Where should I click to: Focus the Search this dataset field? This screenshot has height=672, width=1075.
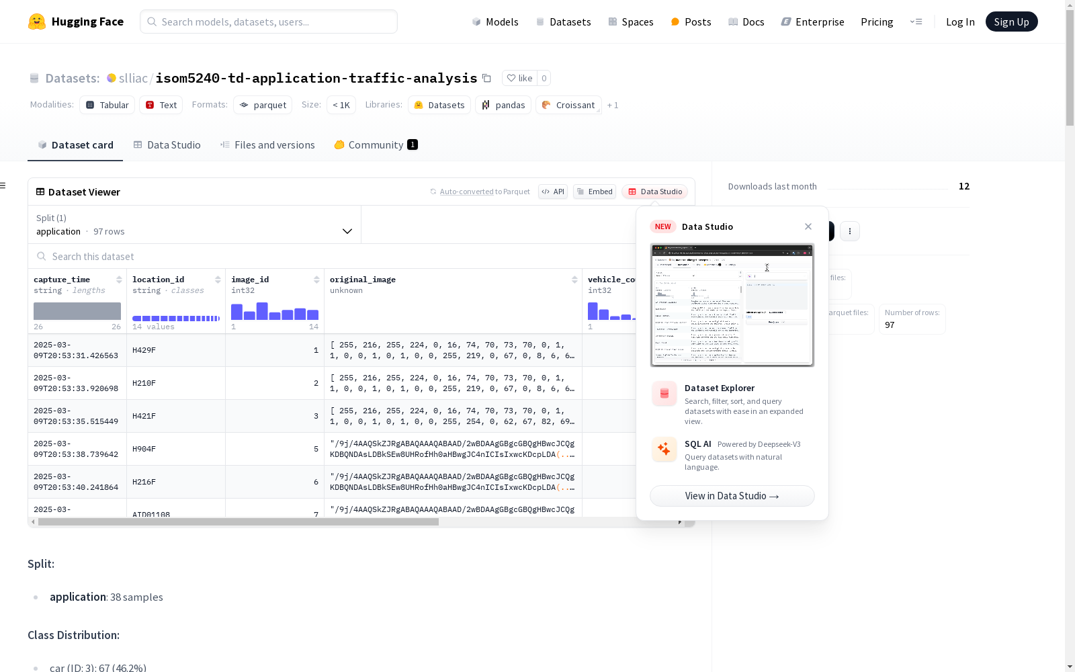332,256
